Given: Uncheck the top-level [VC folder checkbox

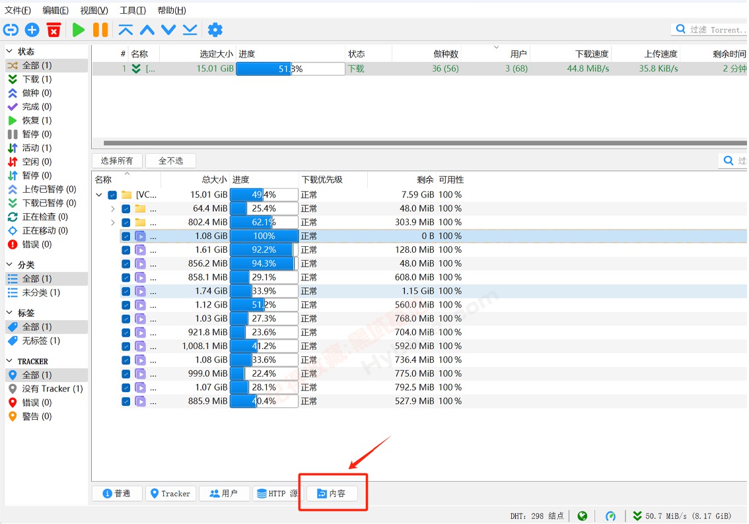Looking at the screenshot, I should point(111,195).
